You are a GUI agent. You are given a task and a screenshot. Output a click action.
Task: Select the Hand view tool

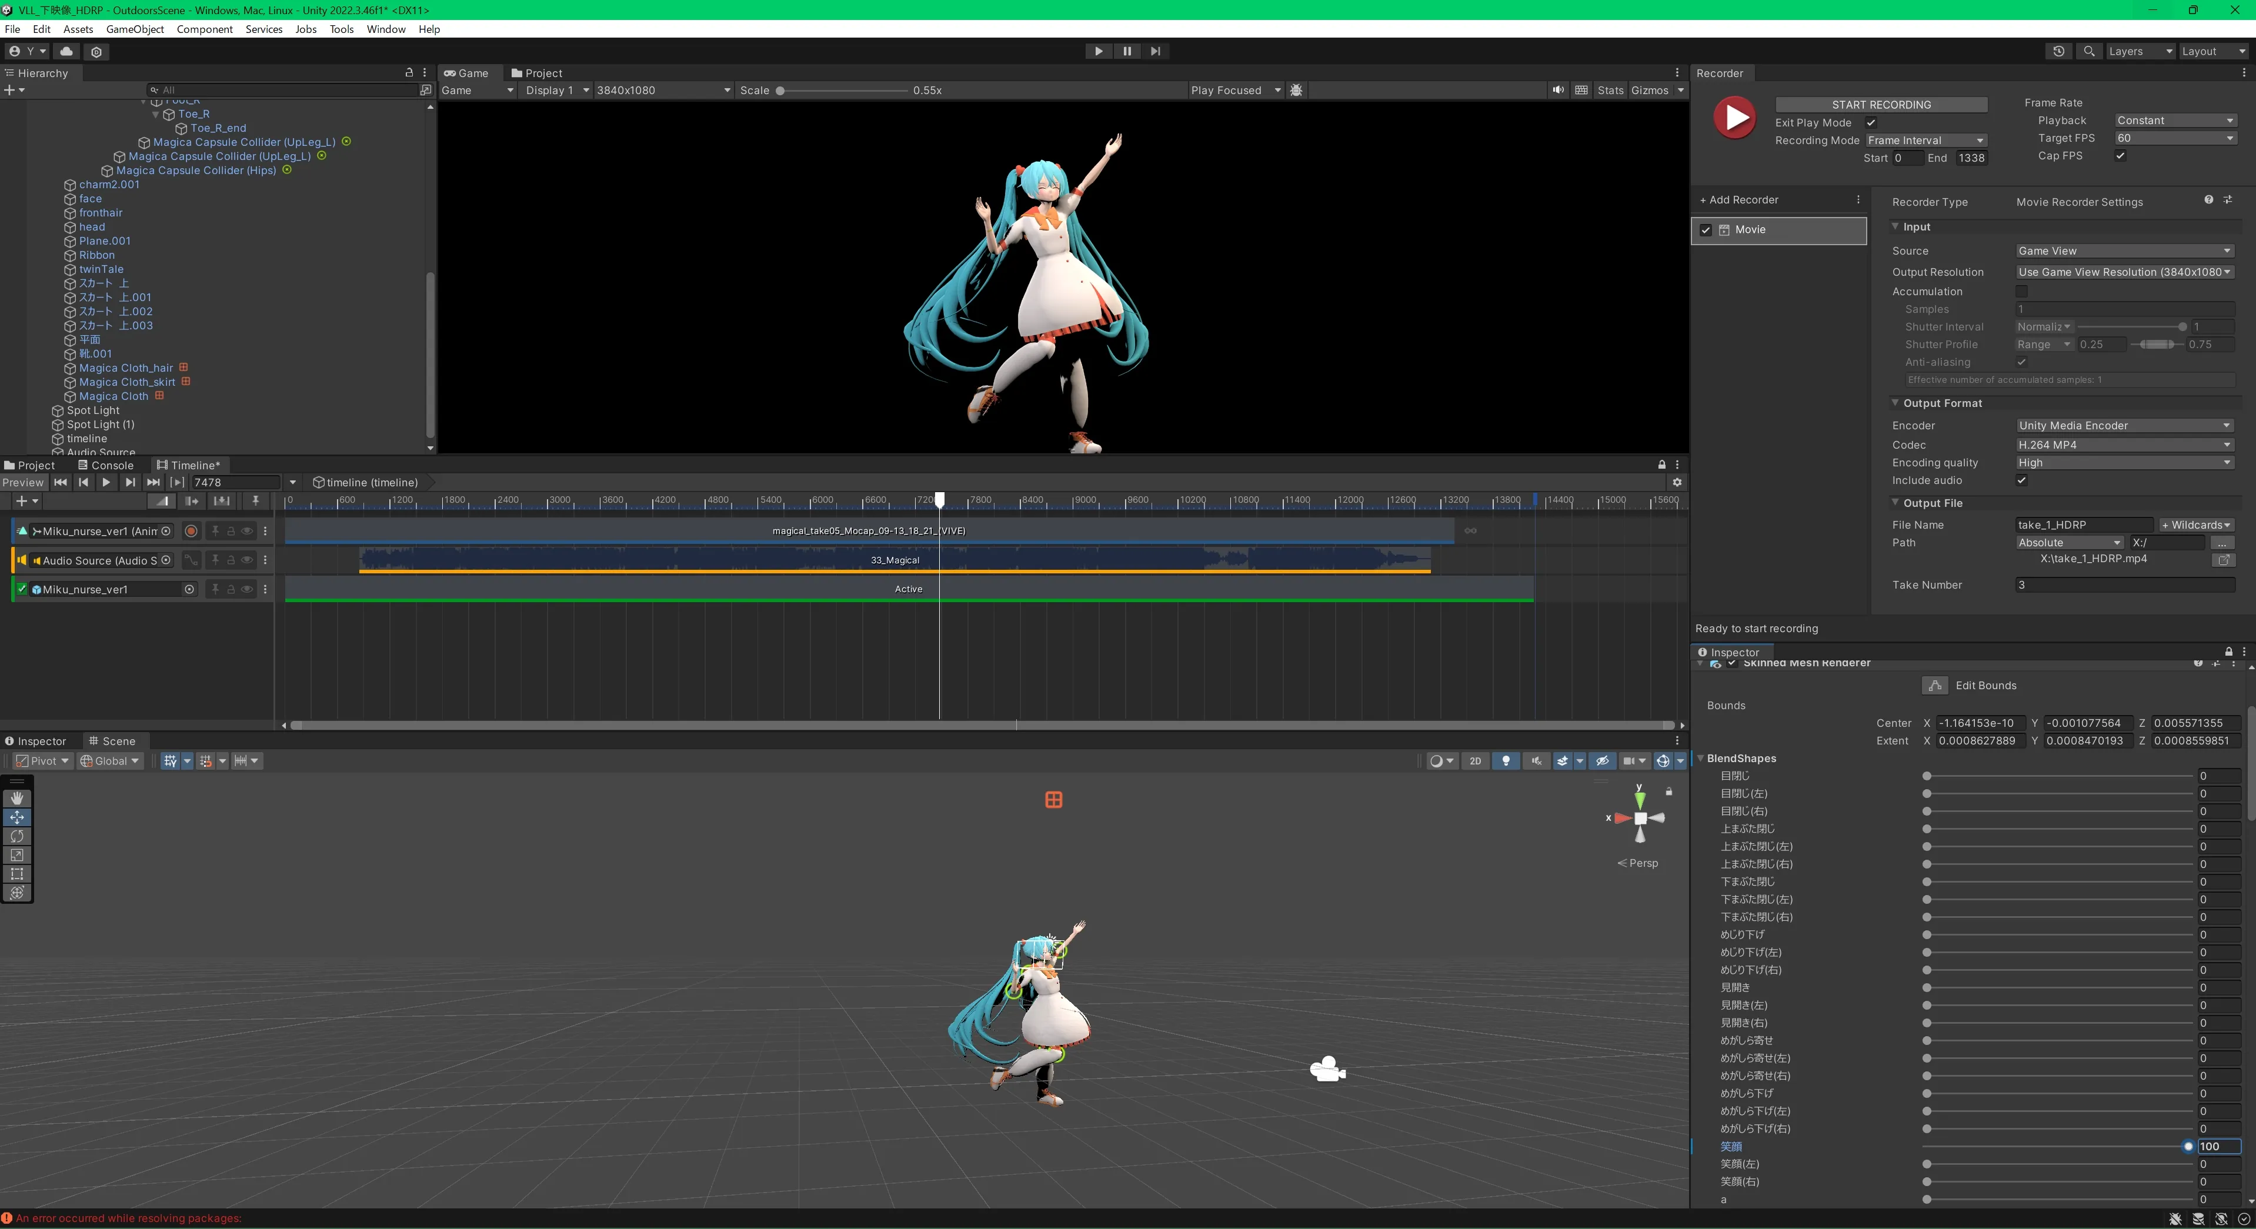[x=16, y=799]
